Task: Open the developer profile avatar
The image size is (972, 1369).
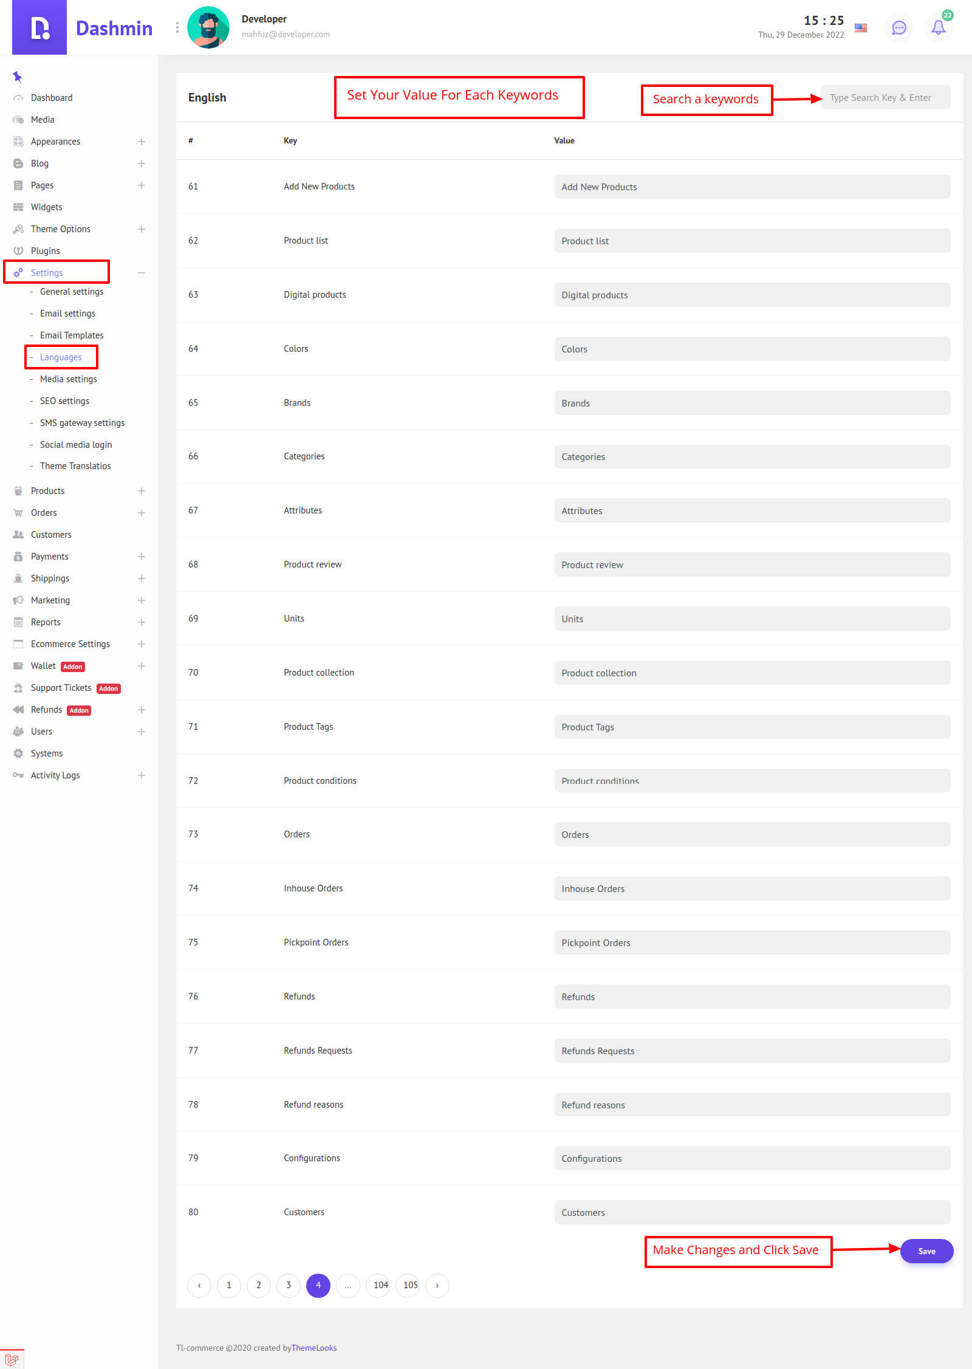Action: tap(208, 27)
